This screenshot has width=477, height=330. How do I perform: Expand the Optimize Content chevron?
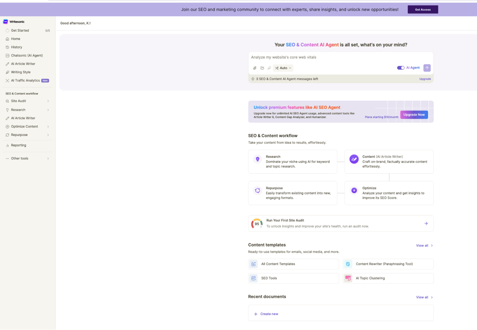pyautogui.click(x=48, y=127)
